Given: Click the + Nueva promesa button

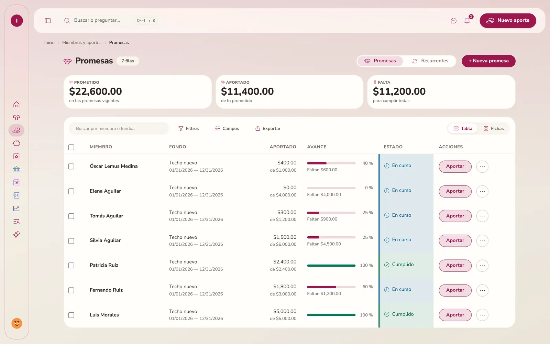Looking at the screenshot, I should point(488,61).
